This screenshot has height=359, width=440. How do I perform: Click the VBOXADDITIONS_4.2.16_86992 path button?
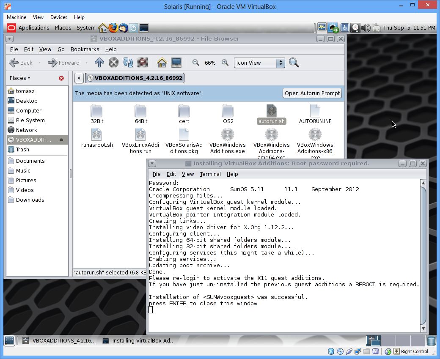[135, 78]
